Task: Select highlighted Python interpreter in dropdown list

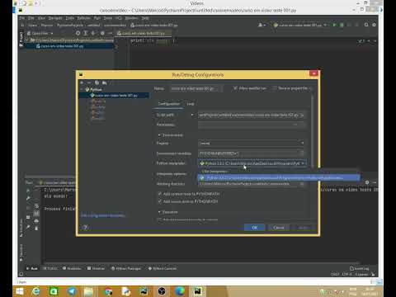Action: (278, 178)
